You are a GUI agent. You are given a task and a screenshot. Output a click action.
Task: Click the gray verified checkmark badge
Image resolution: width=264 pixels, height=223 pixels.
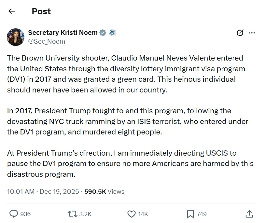[103, 33]
